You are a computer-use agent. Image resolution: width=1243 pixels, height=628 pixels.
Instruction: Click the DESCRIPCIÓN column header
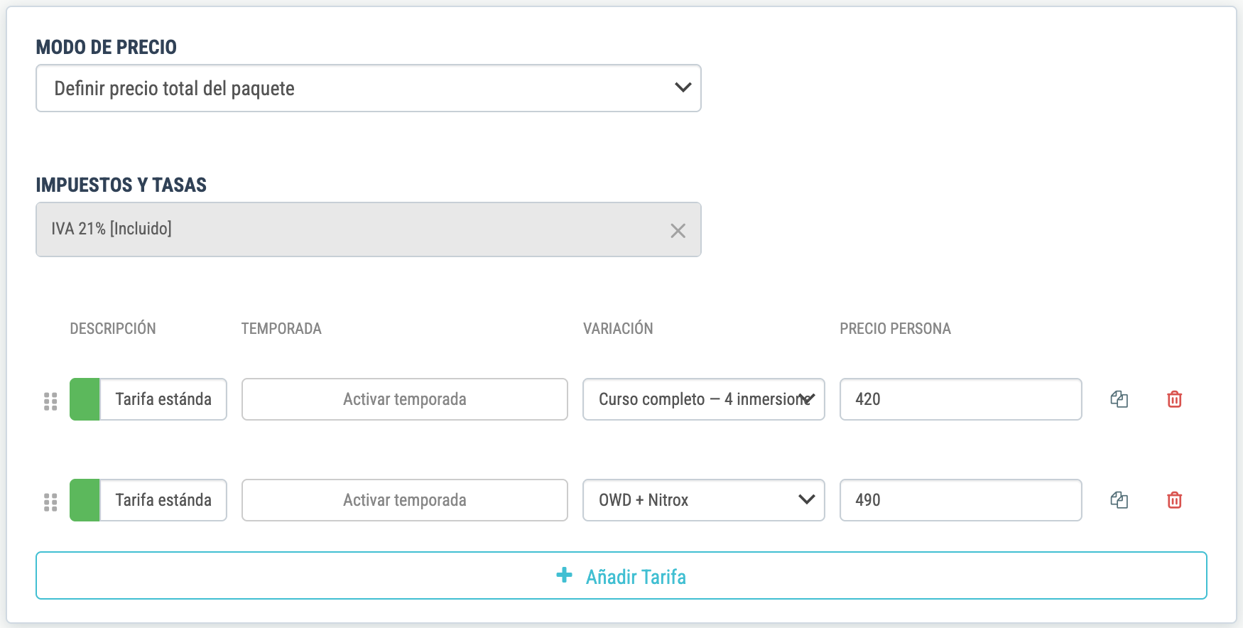pos(113,329)
